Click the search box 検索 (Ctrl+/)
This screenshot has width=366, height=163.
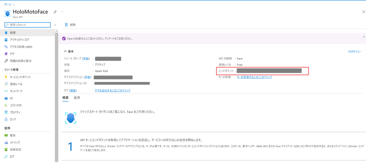point(27,25)
